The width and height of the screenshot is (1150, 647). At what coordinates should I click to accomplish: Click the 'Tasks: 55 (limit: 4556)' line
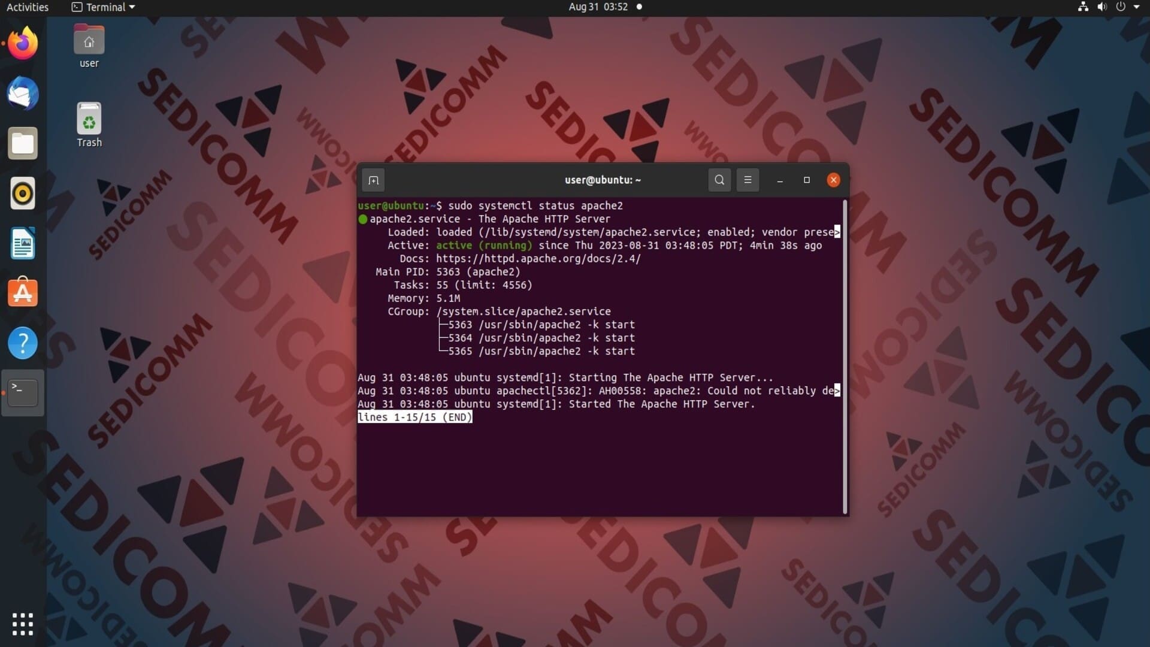point(463,285)
